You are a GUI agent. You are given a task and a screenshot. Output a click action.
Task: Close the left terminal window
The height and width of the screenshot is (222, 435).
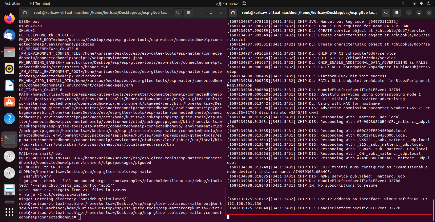(221, 13)
